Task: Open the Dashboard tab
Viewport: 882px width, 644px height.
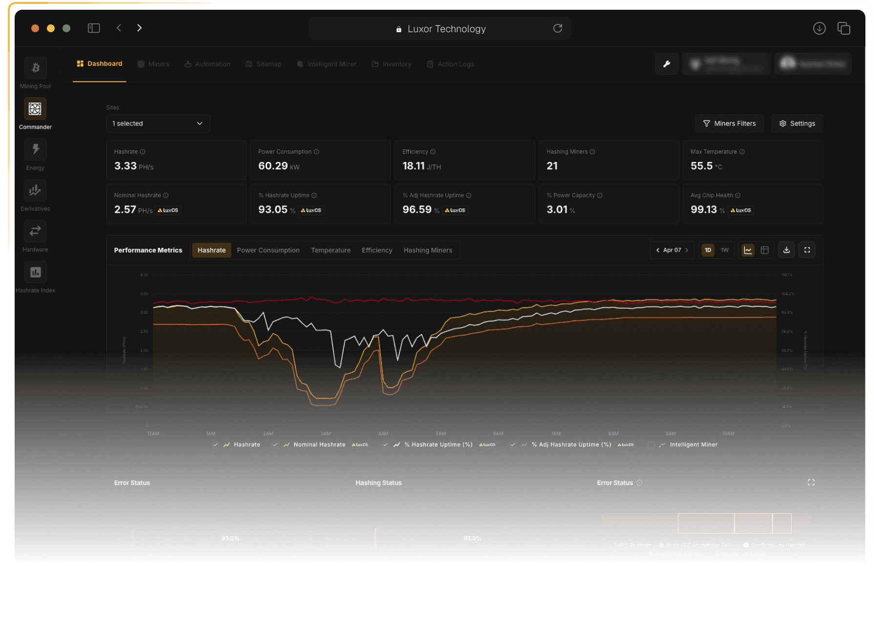Action: (100, 64)
